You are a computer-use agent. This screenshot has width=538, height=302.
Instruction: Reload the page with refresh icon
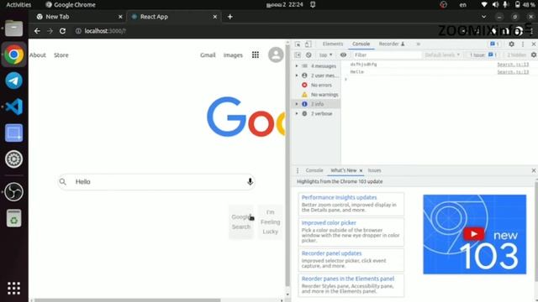pos(62,31)
